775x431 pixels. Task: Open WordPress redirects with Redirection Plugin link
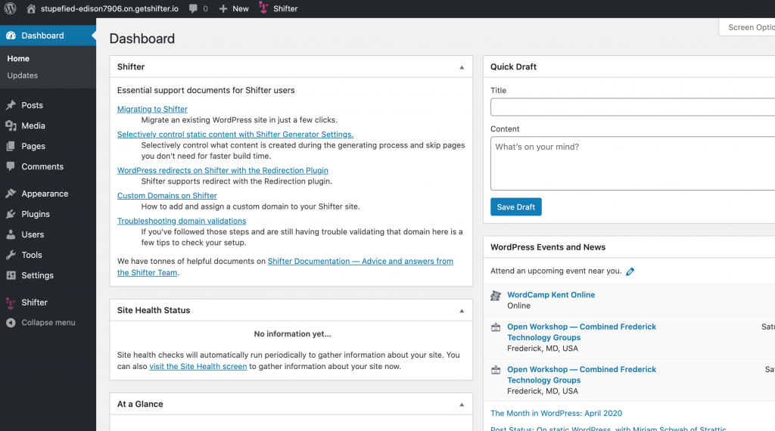pos(223,170)
